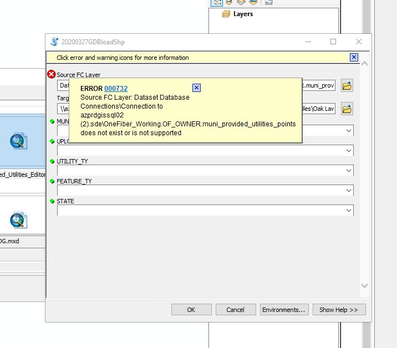Image resolution: width=397 pixels, height=348 pixels.
Task: Click the Layers data frame icon
Action: 226,14
